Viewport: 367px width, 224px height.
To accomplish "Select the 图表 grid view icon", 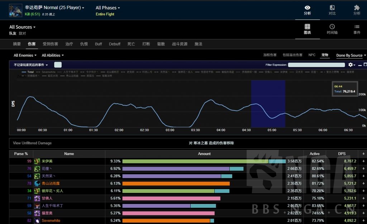I will [x=307, y=29].
